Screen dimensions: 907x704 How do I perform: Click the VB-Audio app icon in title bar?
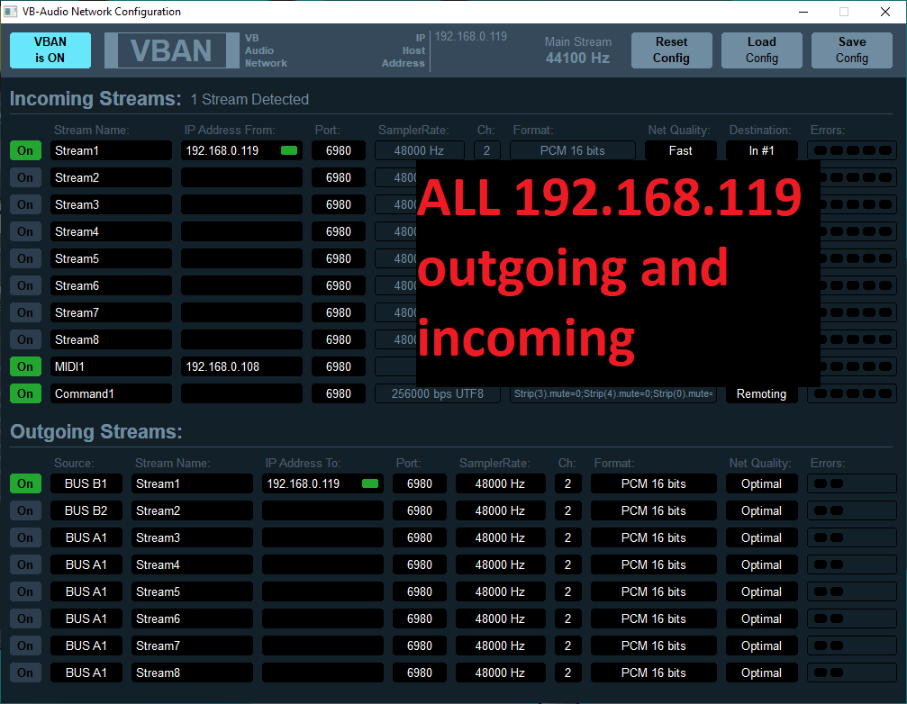[11, 12]
